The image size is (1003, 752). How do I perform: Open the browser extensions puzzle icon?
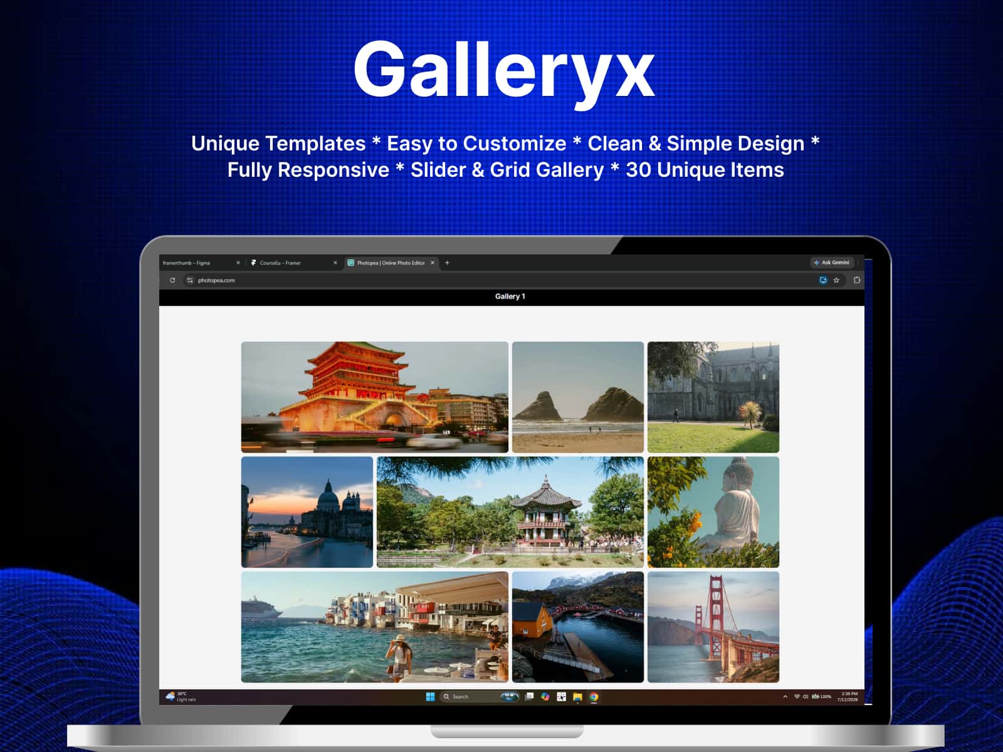click(x=856, y=280)
